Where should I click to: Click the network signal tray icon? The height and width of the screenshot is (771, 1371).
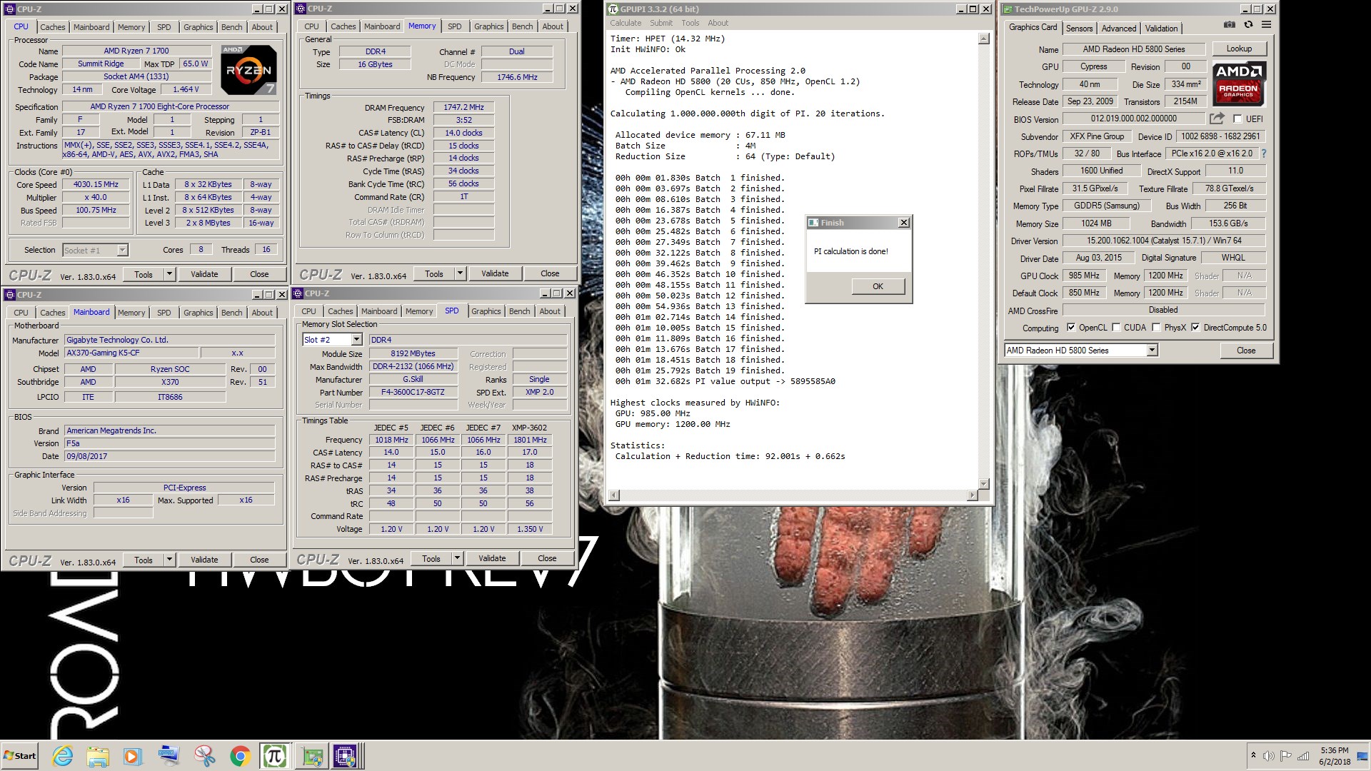[x=1303, y=756]
